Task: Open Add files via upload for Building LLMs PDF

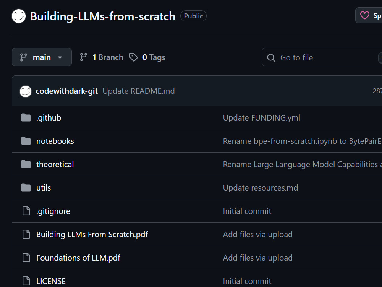Action: [x=258, y=234]
